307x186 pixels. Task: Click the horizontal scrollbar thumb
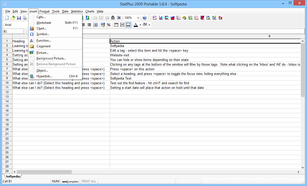(44, 172)
